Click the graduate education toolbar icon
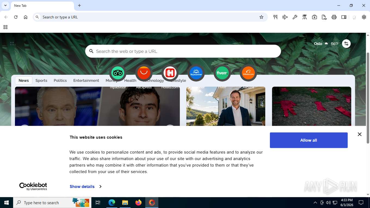 [x=305, y=17]
